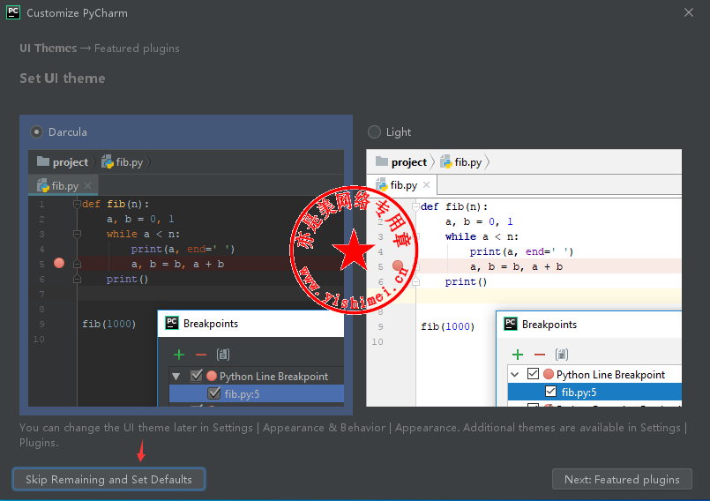The image size is (710, 501).
Task: Click the PyCharm logo in title bar
Action: pyautogui.click(x=13, y=12)
